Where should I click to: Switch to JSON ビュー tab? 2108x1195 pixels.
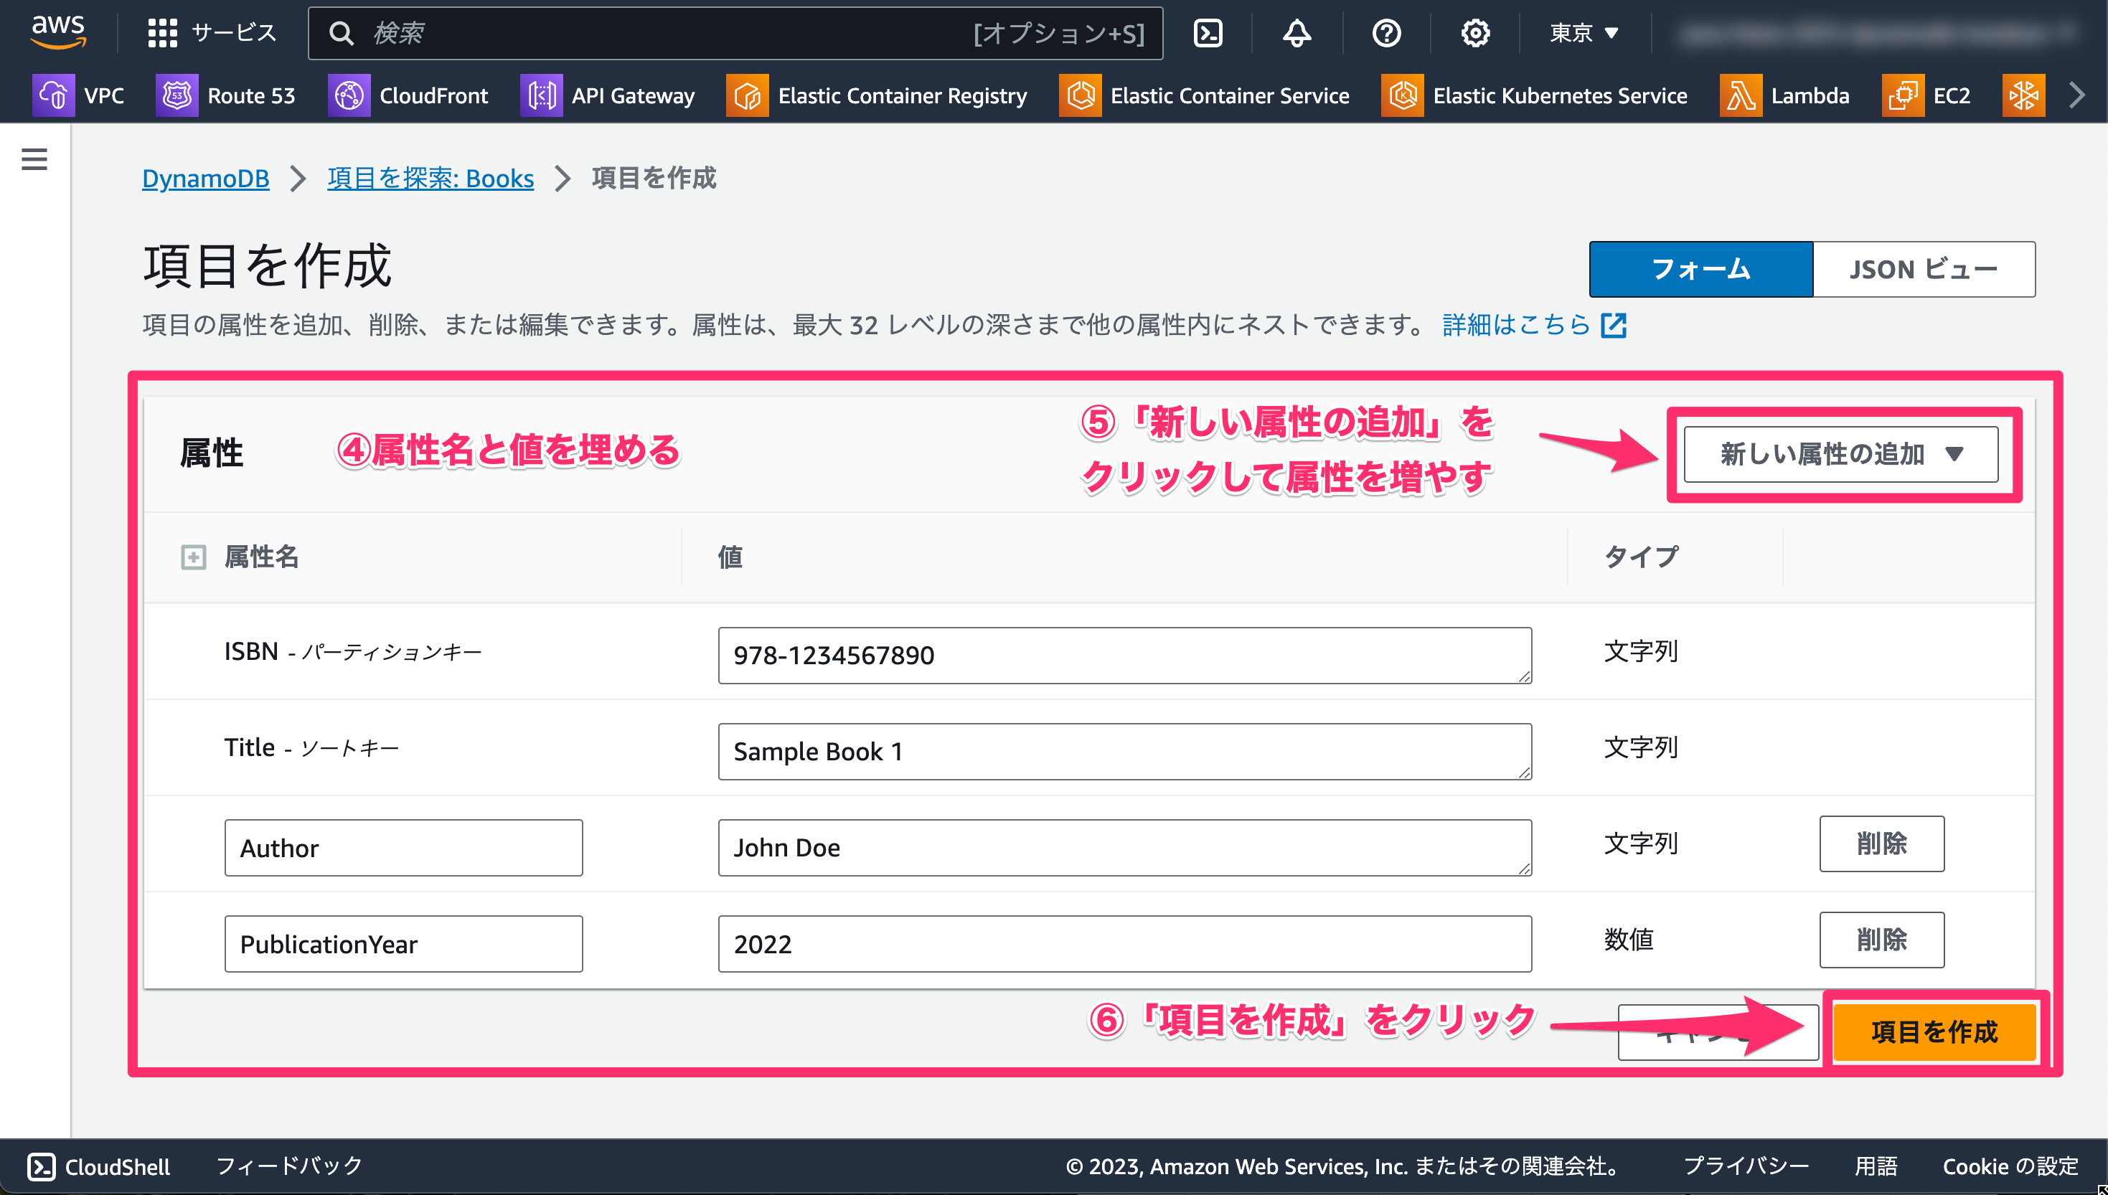(1924, 268)
